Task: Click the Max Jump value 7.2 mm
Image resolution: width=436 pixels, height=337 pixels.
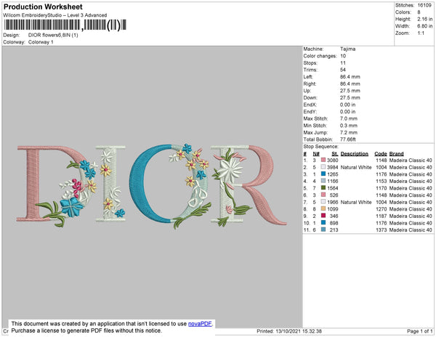Action: [x=349, y=132]
